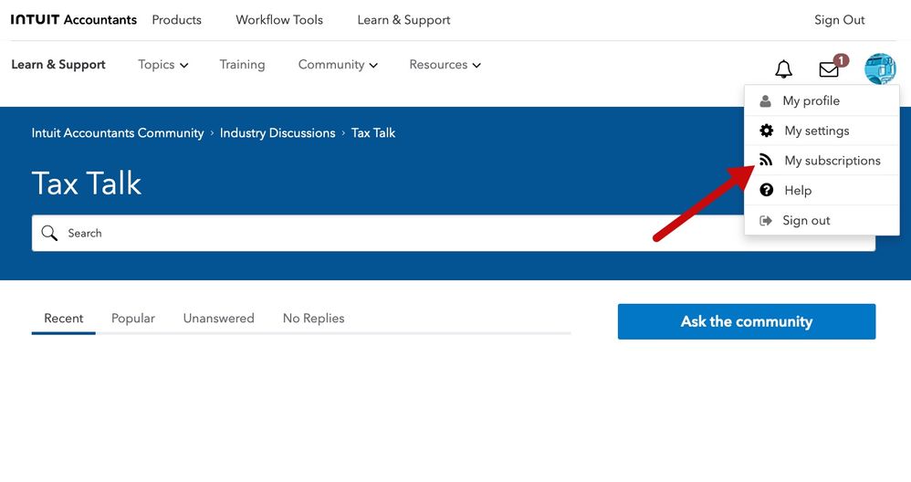Click Sign Out in the top bar

[839, 20]
